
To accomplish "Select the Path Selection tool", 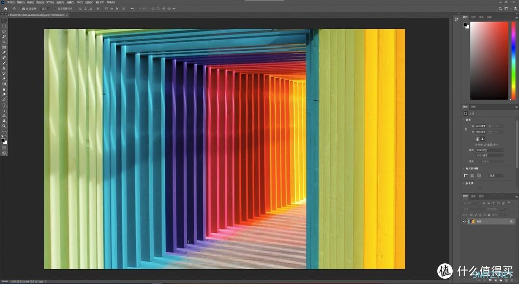I will 4,110.
